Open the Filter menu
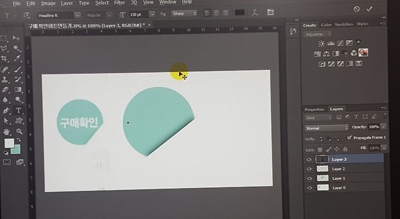This screenshot has width=400, height=219. (119, 3)
